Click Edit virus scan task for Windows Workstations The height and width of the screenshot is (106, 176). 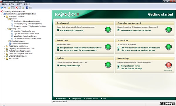coord(140,48)
